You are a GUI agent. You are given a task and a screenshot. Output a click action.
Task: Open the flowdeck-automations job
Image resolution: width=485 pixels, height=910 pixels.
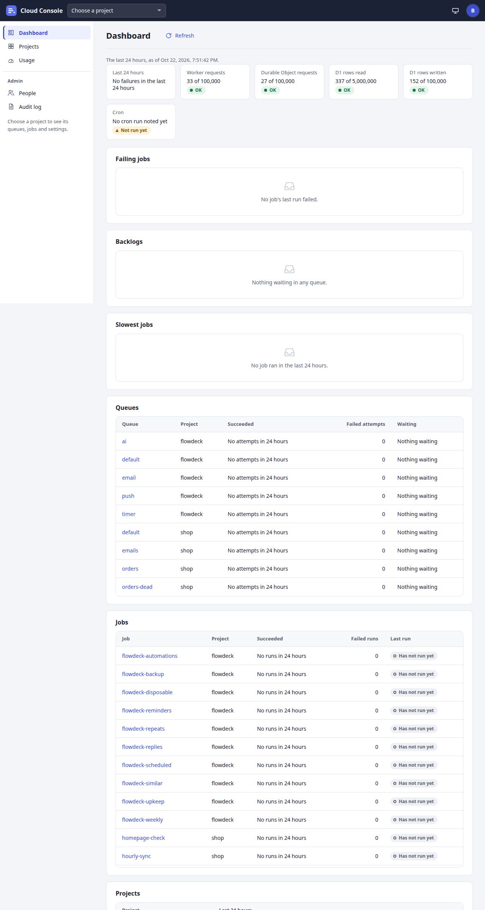tap(150, 656)
